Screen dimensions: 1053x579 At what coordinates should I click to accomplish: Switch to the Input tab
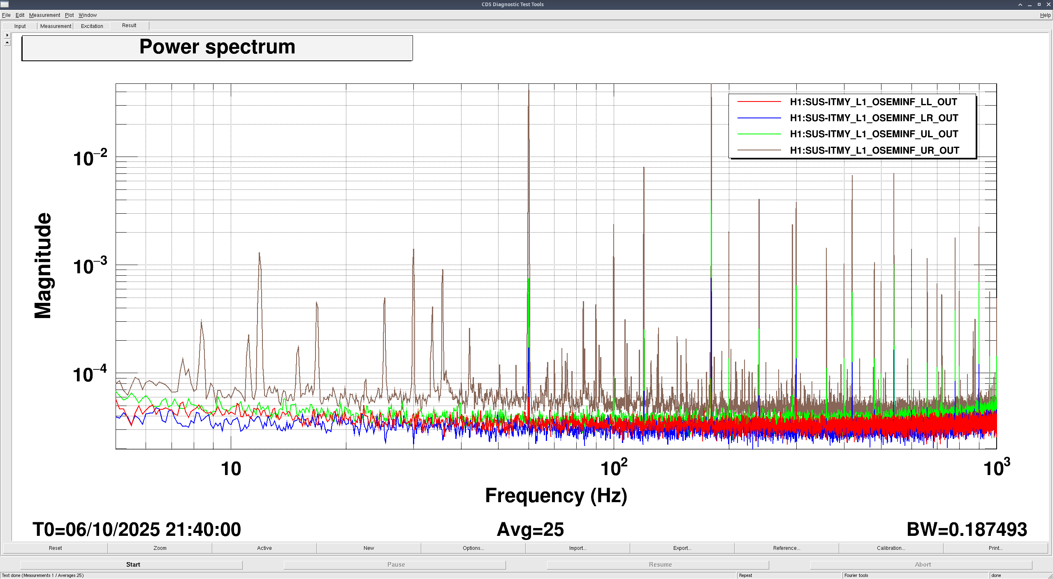point(20,26)
